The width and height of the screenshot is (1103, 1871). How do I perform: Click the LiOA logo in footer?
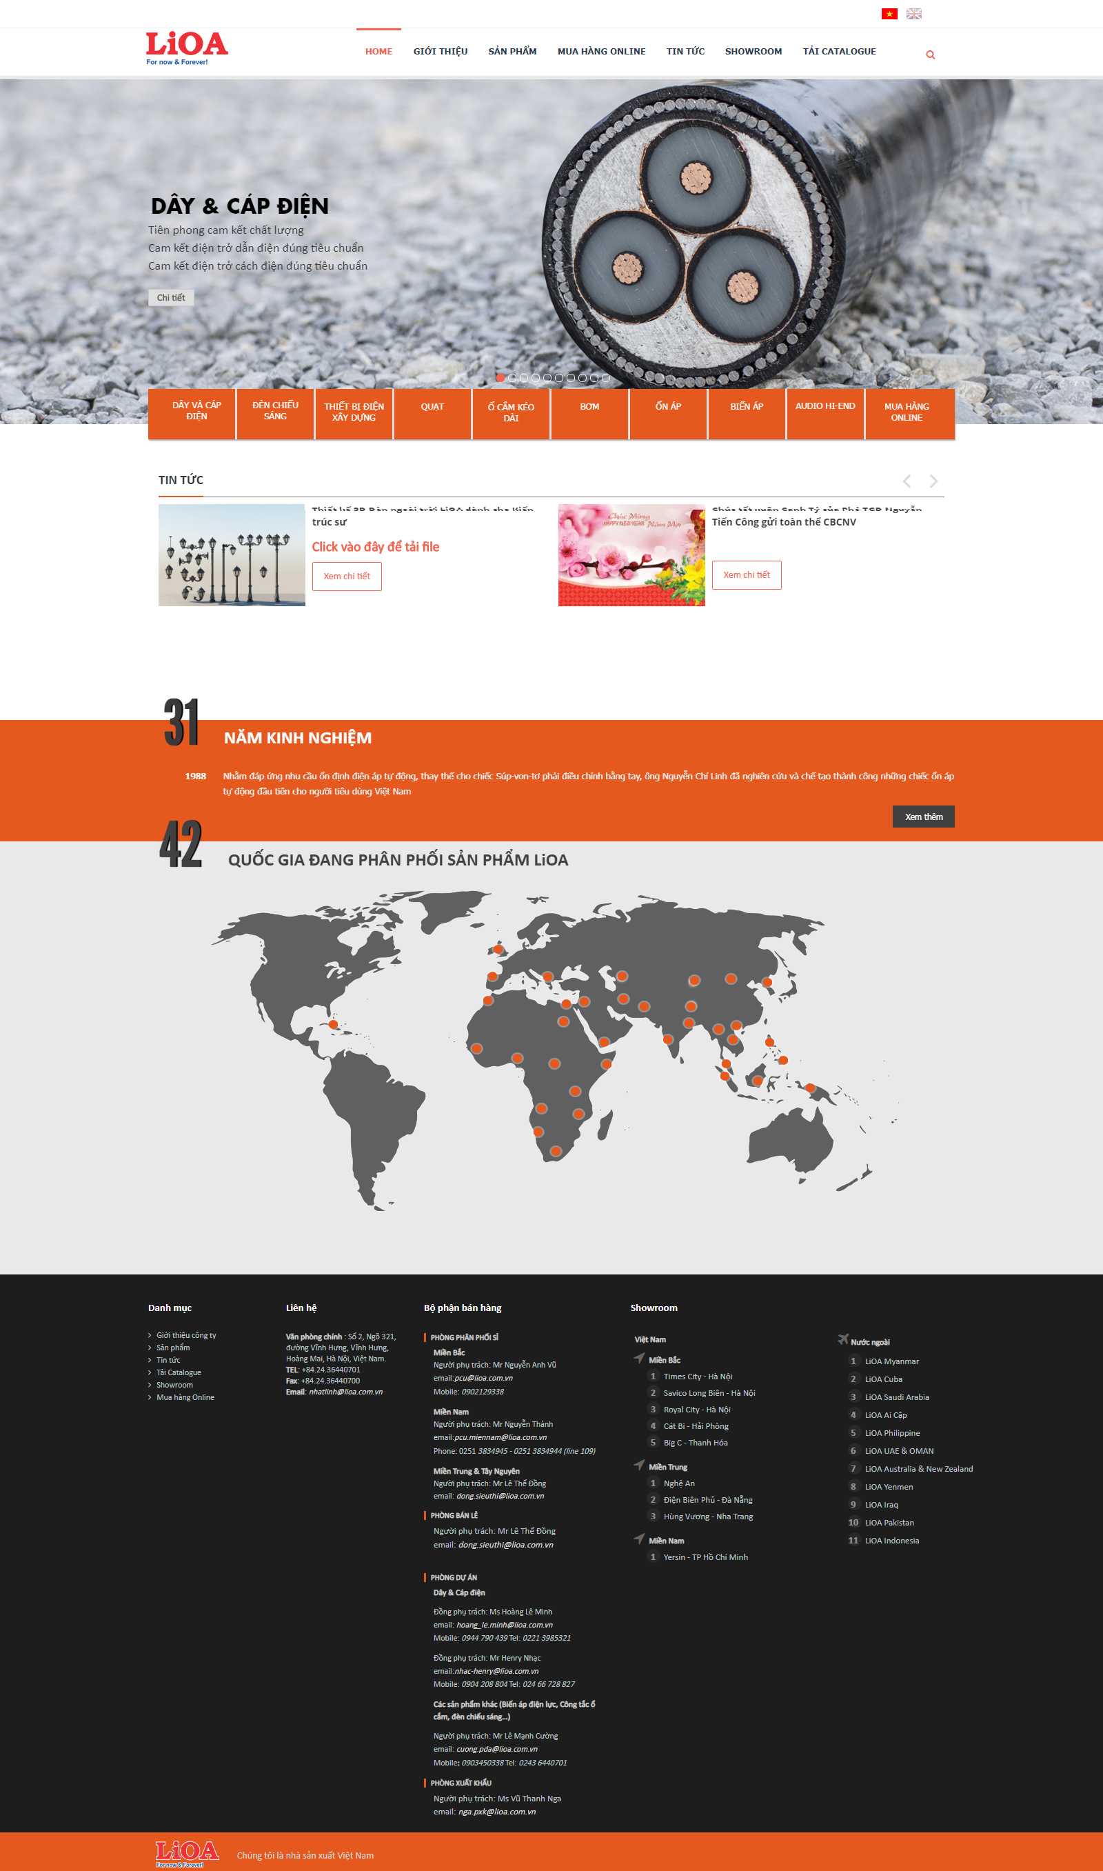pos(187,1853)
